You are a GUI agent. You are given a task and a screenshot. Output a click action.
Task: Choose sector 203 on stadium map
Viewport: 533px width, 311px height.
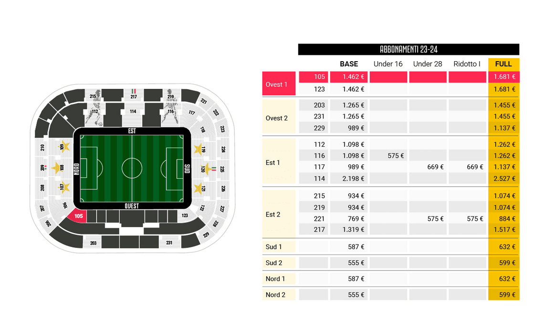pos(93,243)
